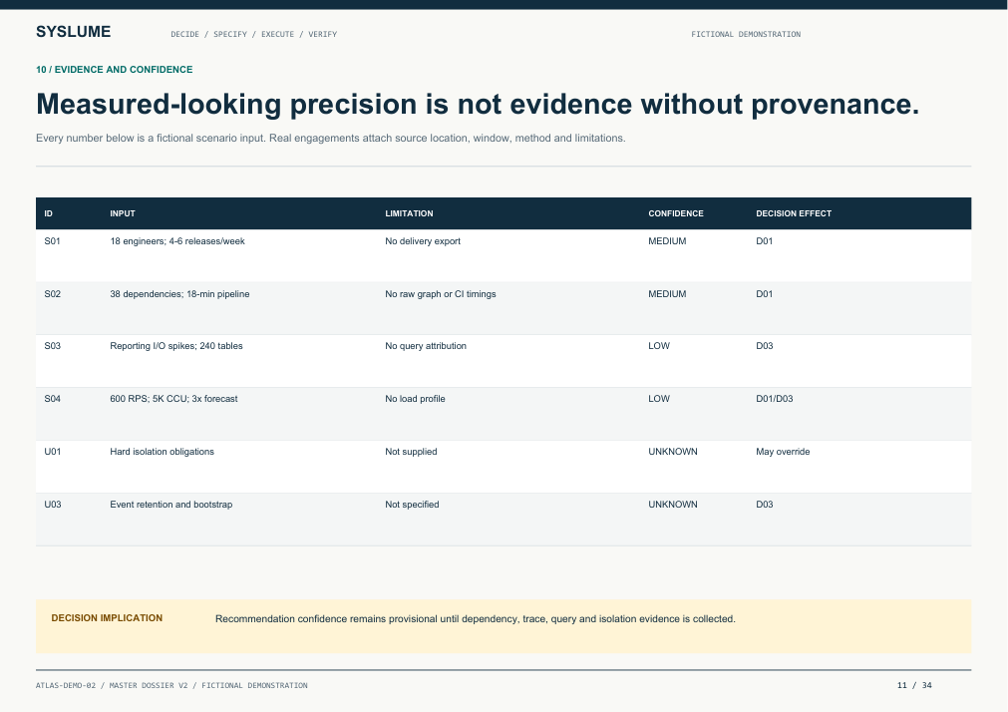Click the 'Hard isolation obligations' cell
The image size is (1008, 712).
pos(162,452)
